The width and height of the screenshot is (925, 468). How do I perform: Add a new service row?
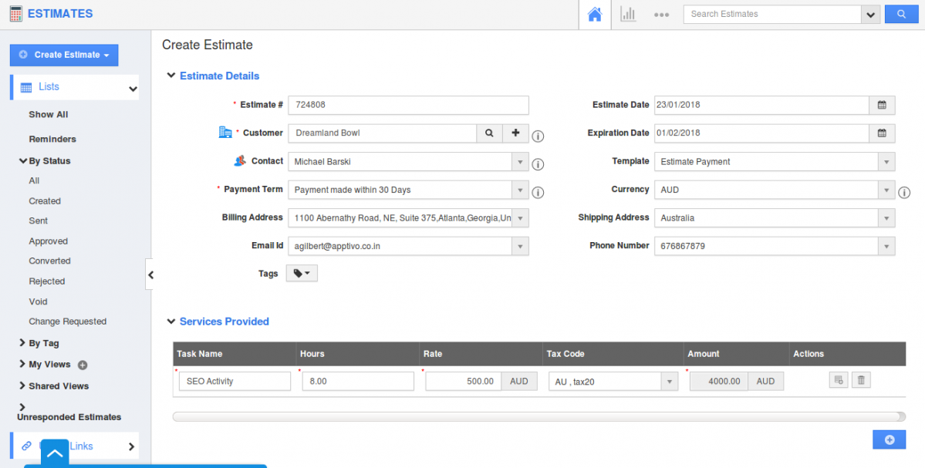889,439
